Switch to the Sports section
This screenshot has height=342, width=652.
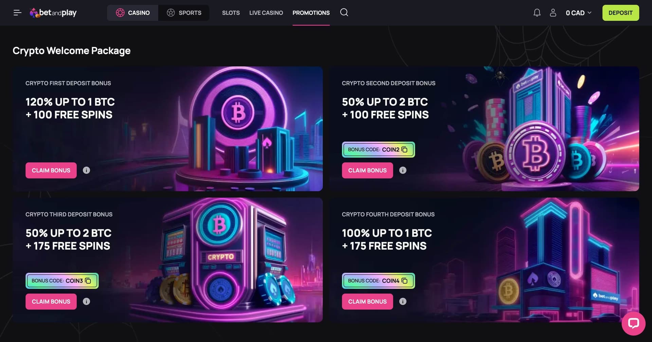184,13
